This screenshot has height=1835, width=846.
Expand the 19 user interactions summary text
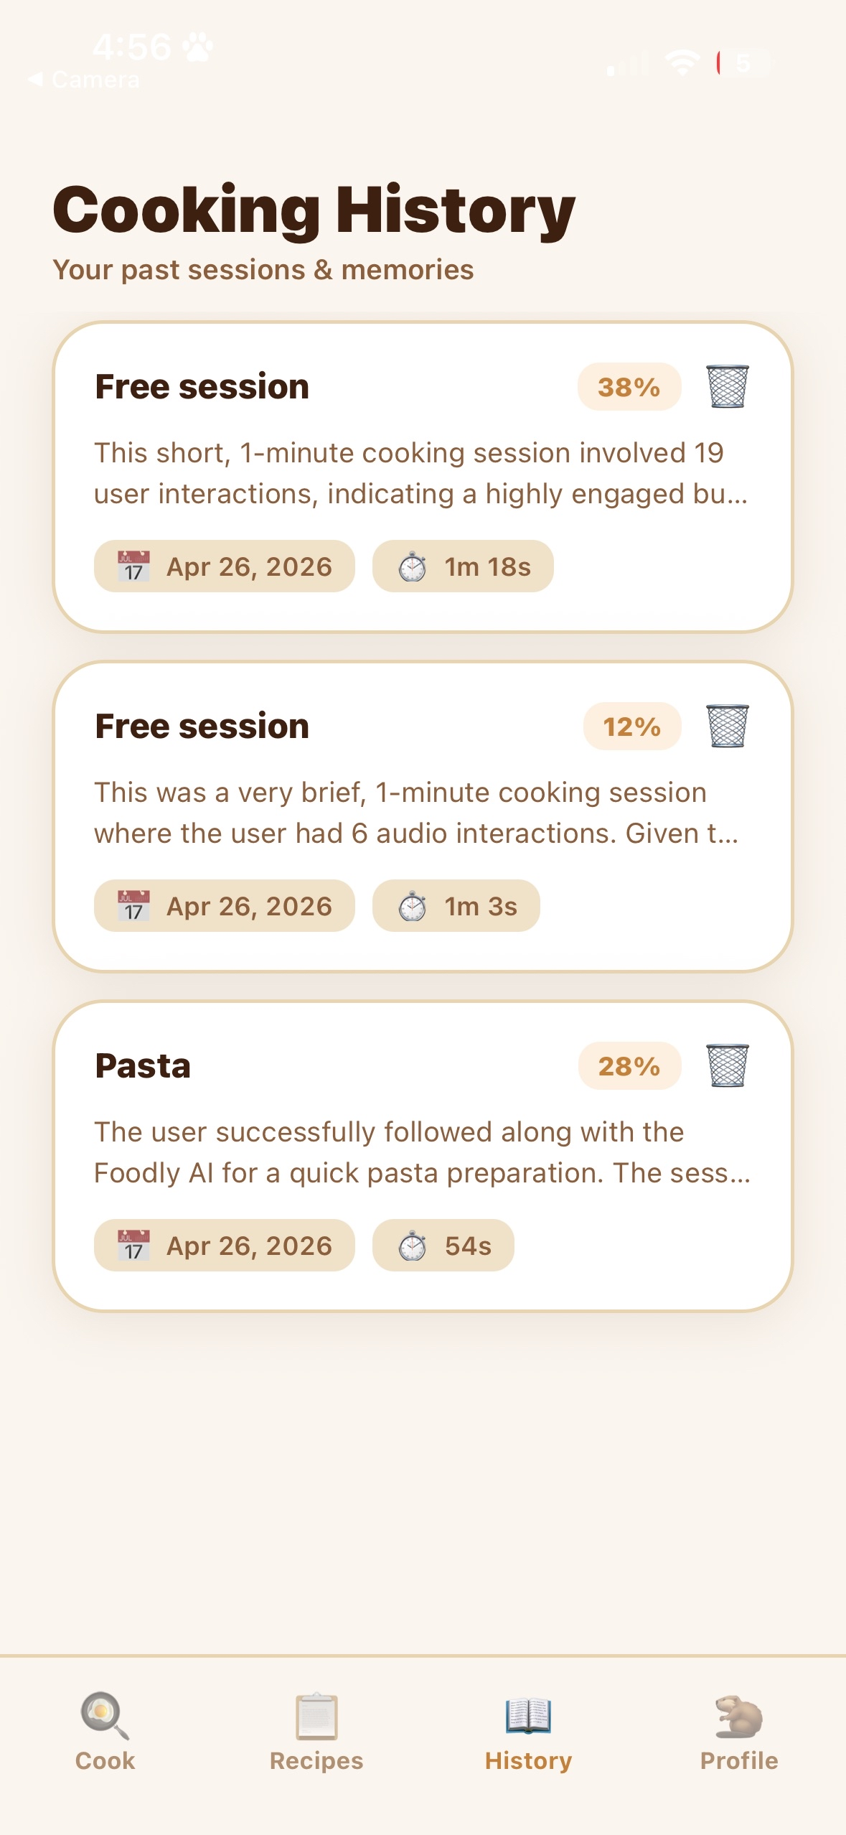click(x=421, y=473)
